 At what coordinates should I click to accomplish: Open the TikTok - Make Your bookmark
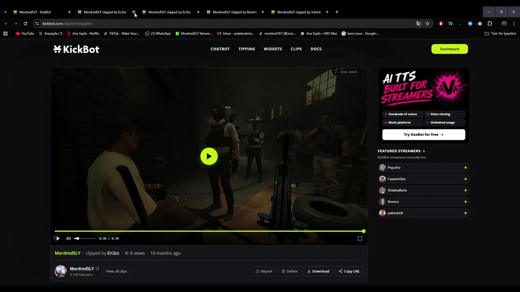[x=121, y=34]
